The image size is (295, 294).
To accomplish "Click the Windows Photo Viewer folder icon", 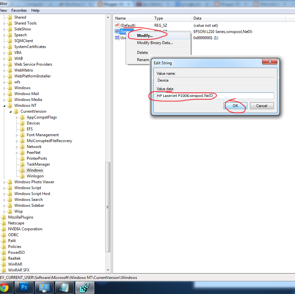I will pos(10,182).
